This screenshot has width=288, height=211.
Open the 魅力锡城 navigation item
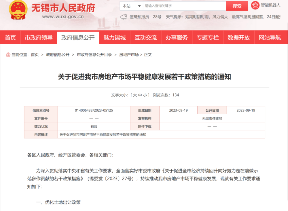tap(115, 37)
